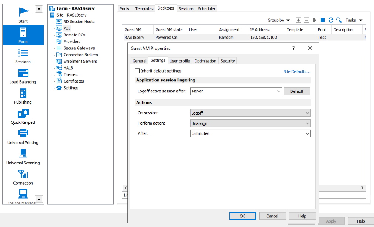Viewport: 374px width, 227px height.
Task: Click the minus collapse-all groups icon
Action: 306,20
